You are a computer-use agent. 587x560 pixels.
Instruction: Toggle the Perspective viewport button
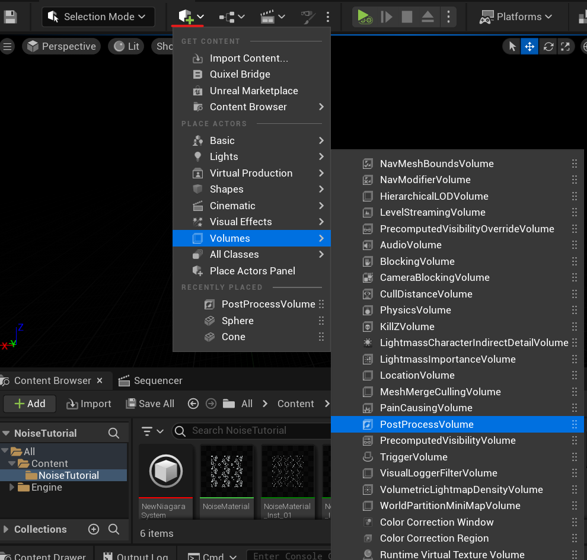pos(62,46)
